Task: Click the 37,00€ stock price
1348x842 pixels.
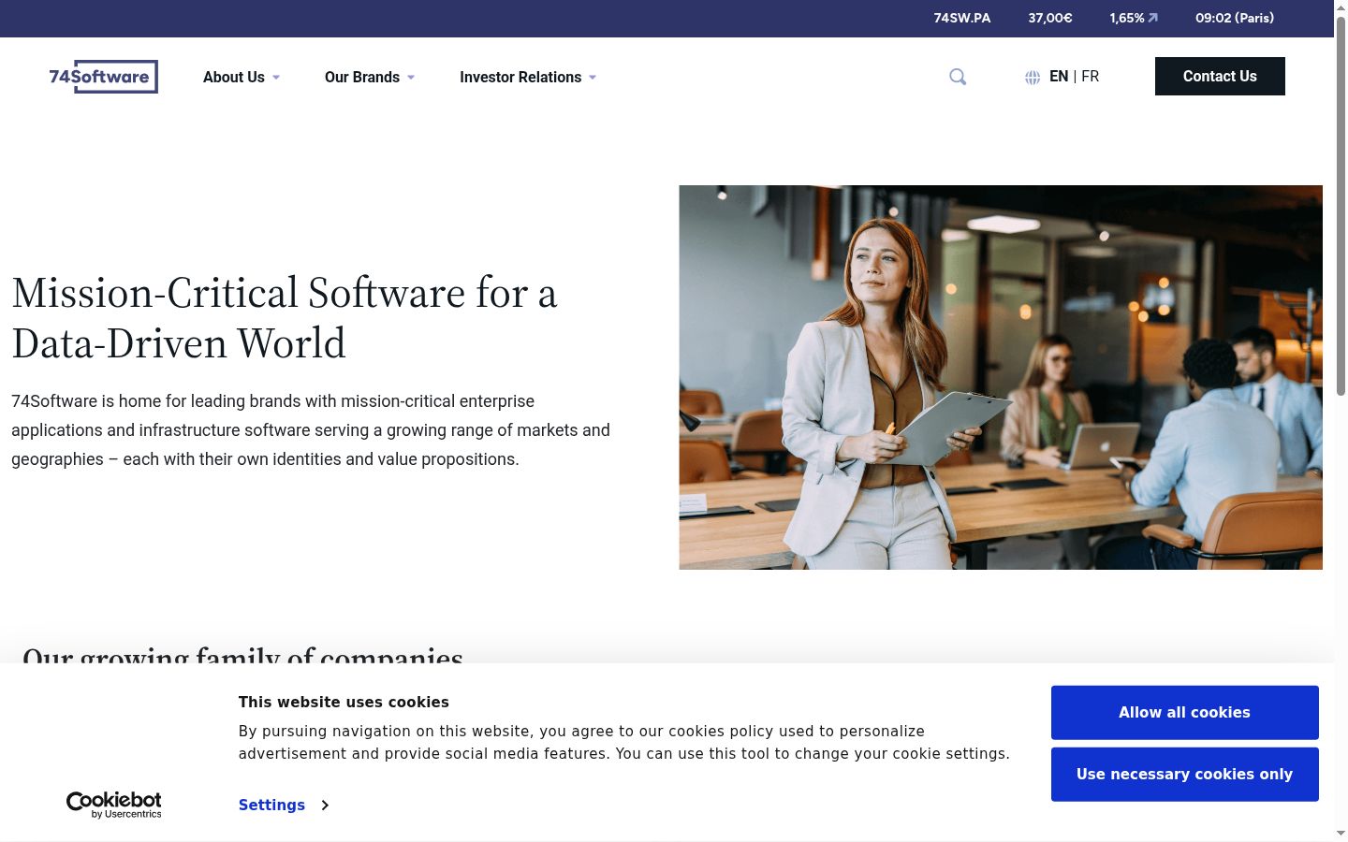Action: tap(1050, 18)
